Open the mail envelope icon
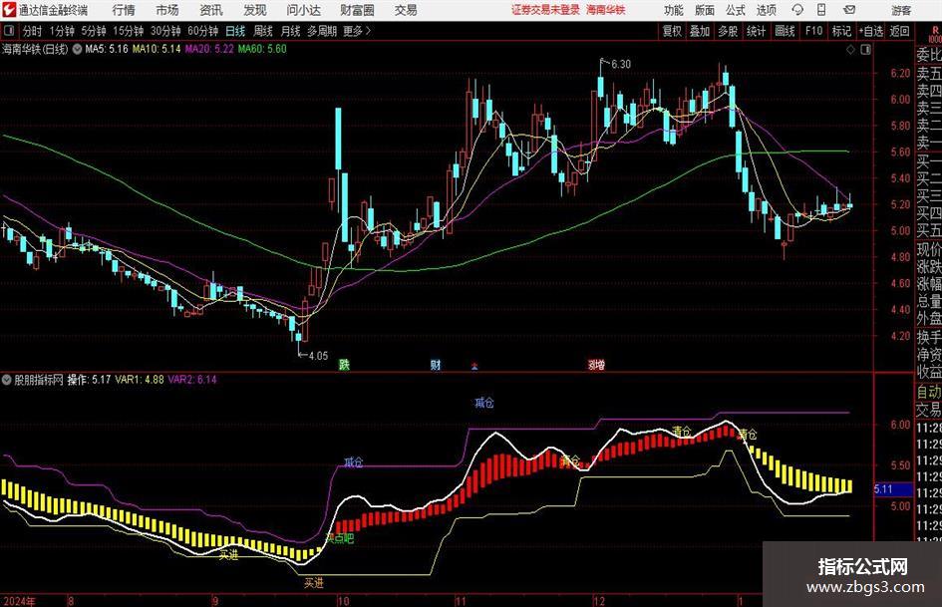Image resolution: width=942 pixels, height=607 pixels. (x=849, y=10)
